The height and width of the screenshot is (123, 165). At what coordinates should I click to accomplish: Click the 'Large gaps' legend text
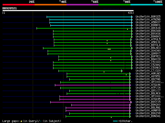pyautogui.click(x=11, y=121)
